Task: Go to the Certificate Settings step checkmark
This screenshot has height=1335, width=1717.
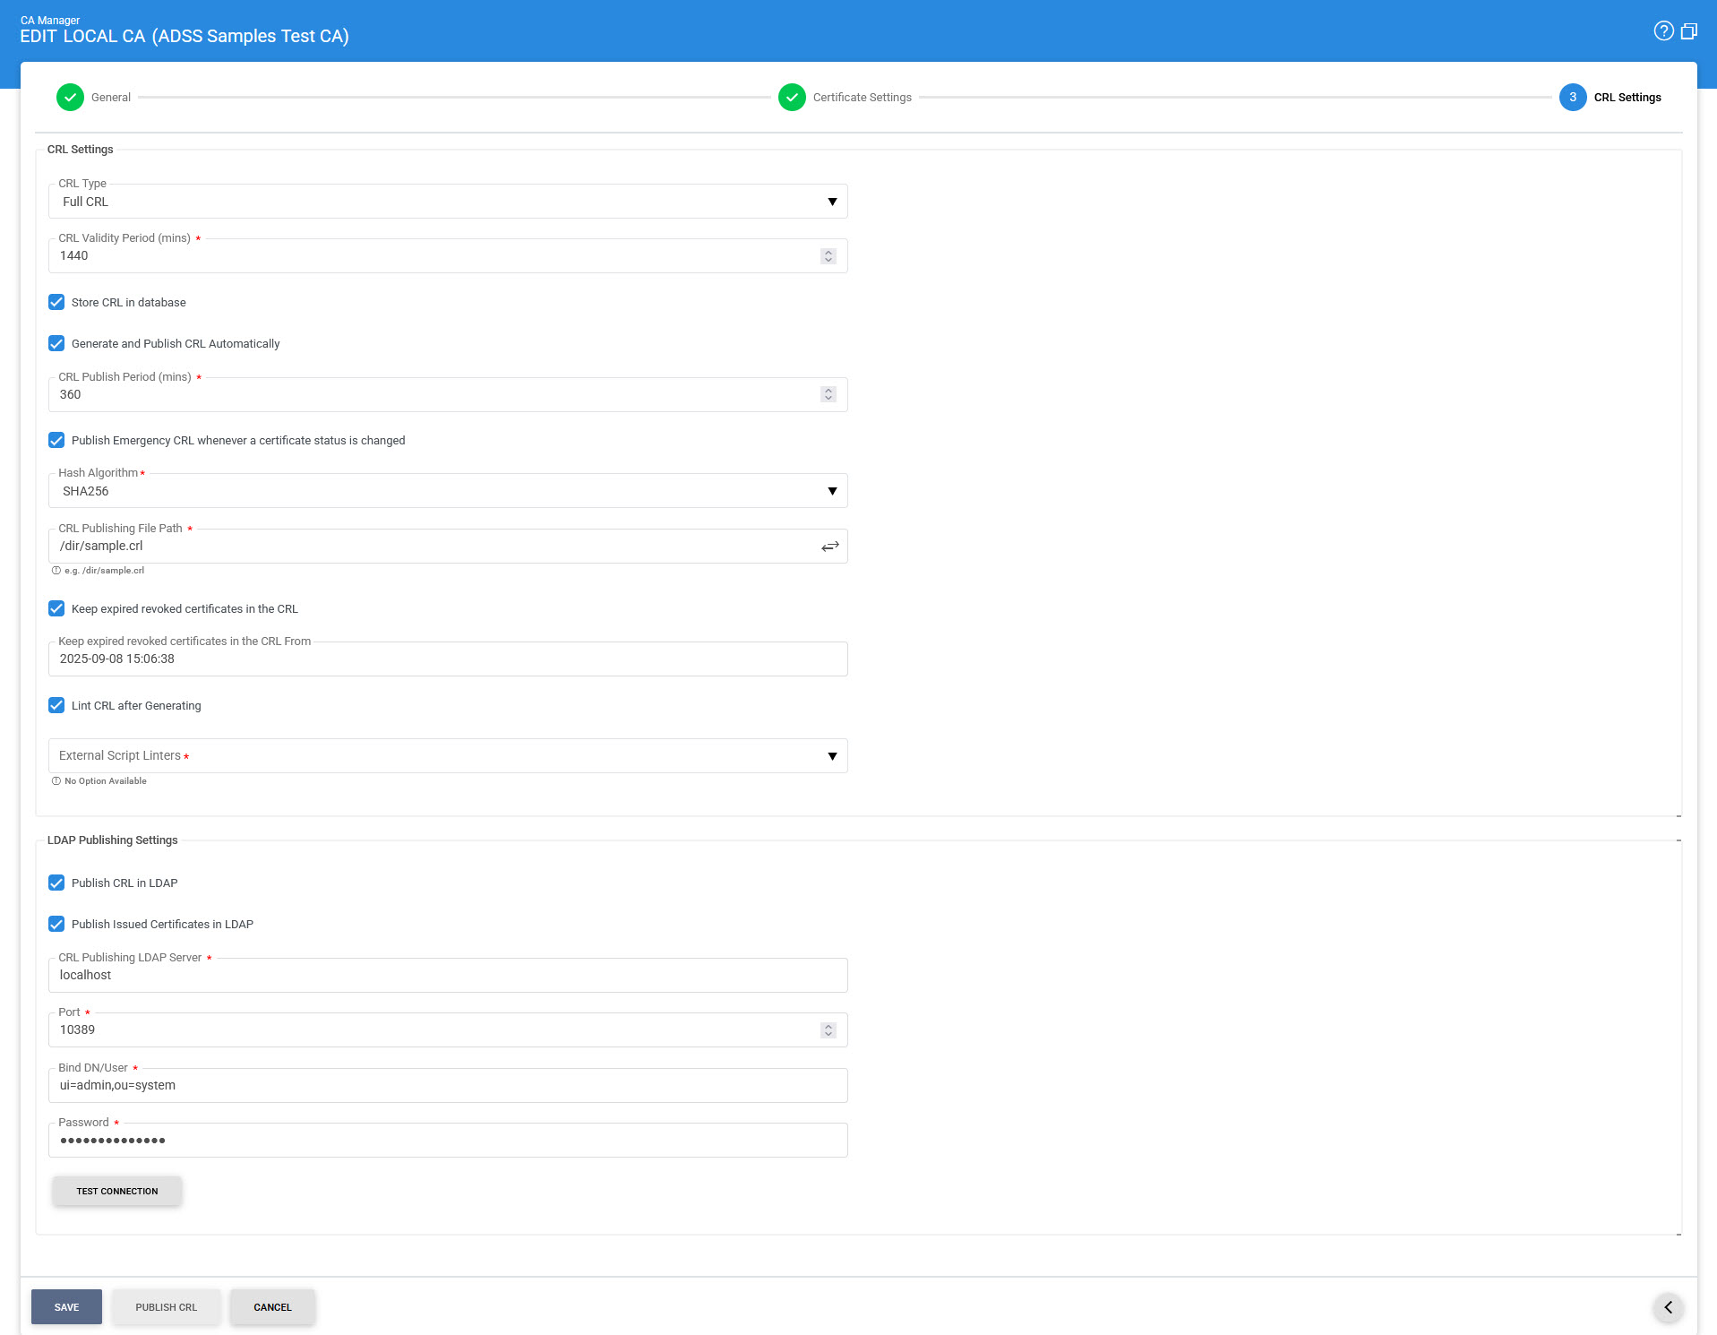Action: pyautogui.click(x=792, y=98)
